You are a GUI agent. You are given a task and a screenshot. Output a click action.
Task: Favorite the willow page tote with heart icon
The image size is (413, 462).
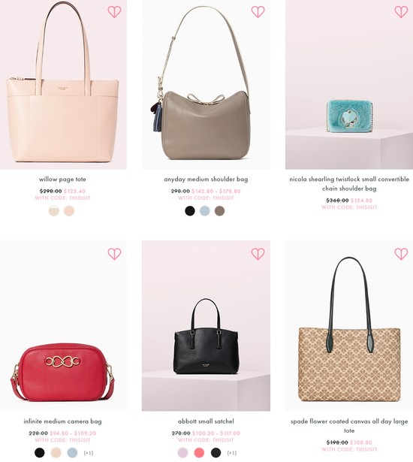[x=114, y=12]
